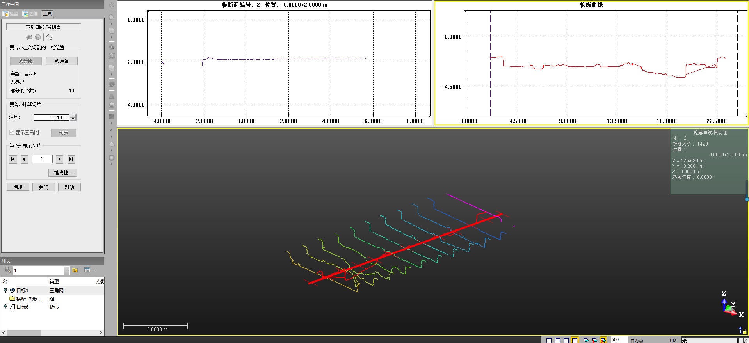Click the 限差 tolerance input field
The image size is (749, 343).
[x=52, y=117]
